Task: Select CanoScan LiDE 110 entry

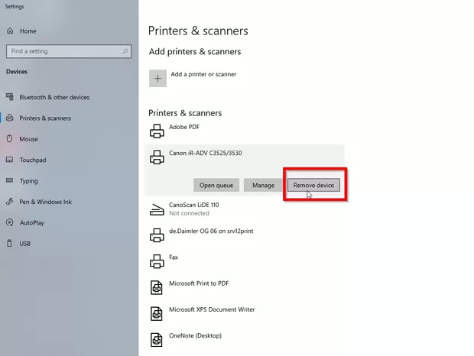Action: click(193, 205)
